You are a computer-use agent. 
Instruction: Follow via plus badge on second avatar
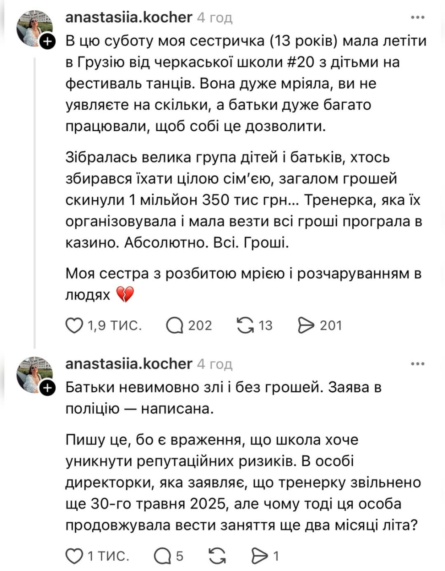click(x=47, y=389)
